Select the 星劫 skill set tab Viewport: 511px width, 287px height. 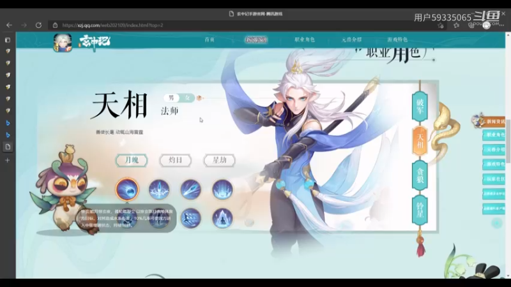(219, 160)
